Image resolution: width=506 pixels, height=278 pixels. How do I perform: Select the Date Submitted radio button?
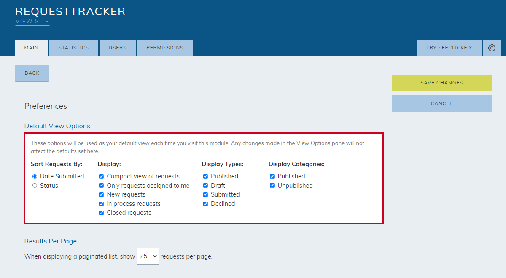point(35,176)
